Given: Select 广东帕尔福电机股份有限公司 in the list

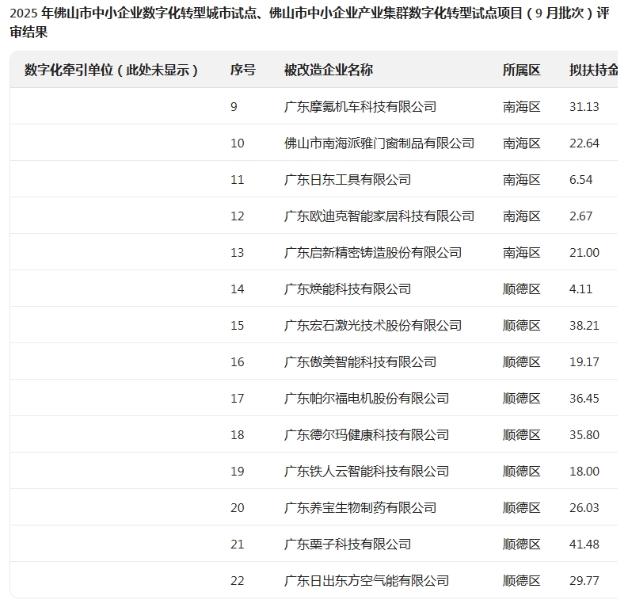Looking at the screenshot, I should [366, 398].
